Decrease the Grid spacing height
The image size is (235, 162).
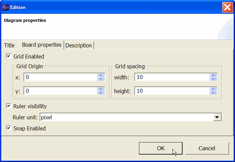click(213, 92)
